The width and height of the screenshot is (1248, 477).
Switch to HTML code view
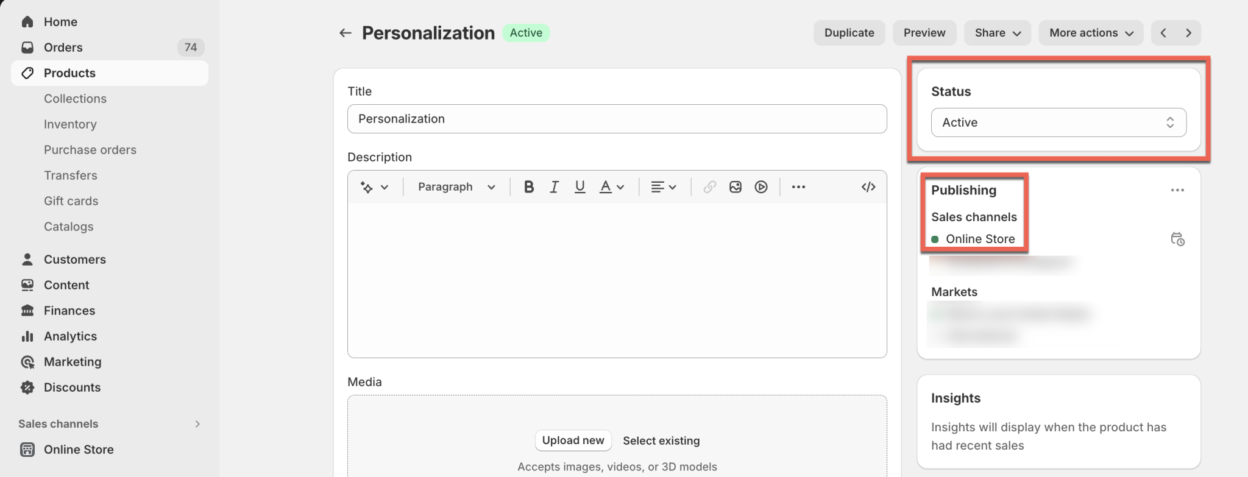pyautogui.click(x=868, y=187)
